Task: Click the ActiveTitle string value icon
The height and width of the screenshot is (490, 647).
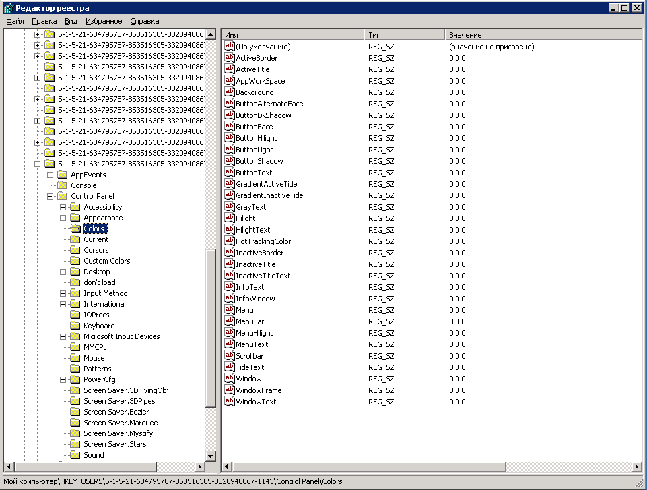Action: [x=230, y=69]
